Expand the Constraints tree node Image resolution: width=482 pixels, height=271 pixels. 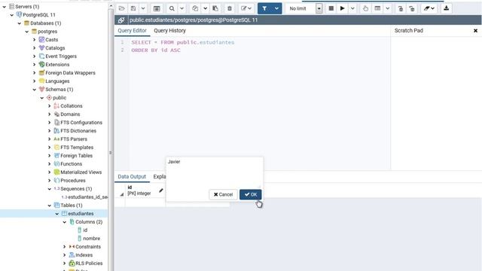coord(65,247)
